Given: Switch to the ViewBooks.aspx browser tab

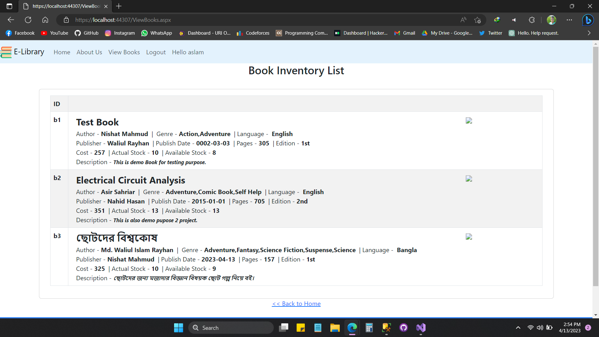Looking at the screenshot, I should [62, 6].
